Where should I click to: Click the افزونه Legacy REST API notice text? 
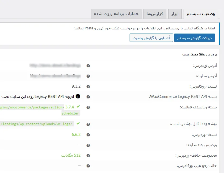pyautogui.click(x=37, y=96)
